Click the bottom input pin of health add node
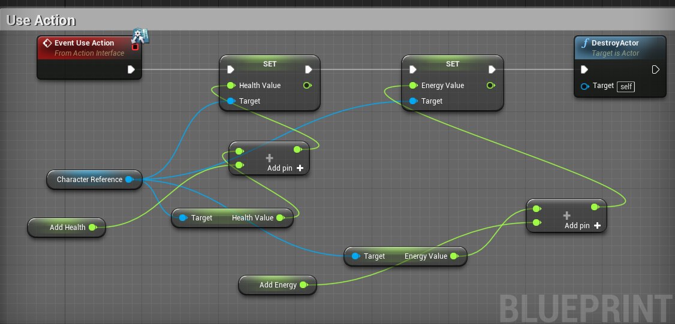 coord(239,165)
